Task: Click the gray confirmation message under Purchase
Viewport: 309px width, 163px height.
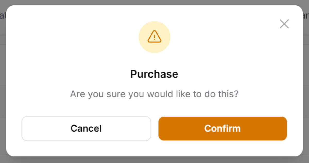Action: tap(154, 94)
